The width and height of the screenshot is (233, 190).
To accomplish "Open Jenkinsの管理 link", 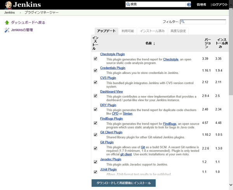I will [22, 30].
